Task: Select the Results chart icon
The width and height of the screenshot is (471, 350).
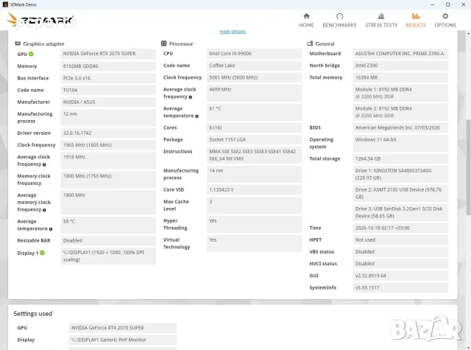Action: 416,16
